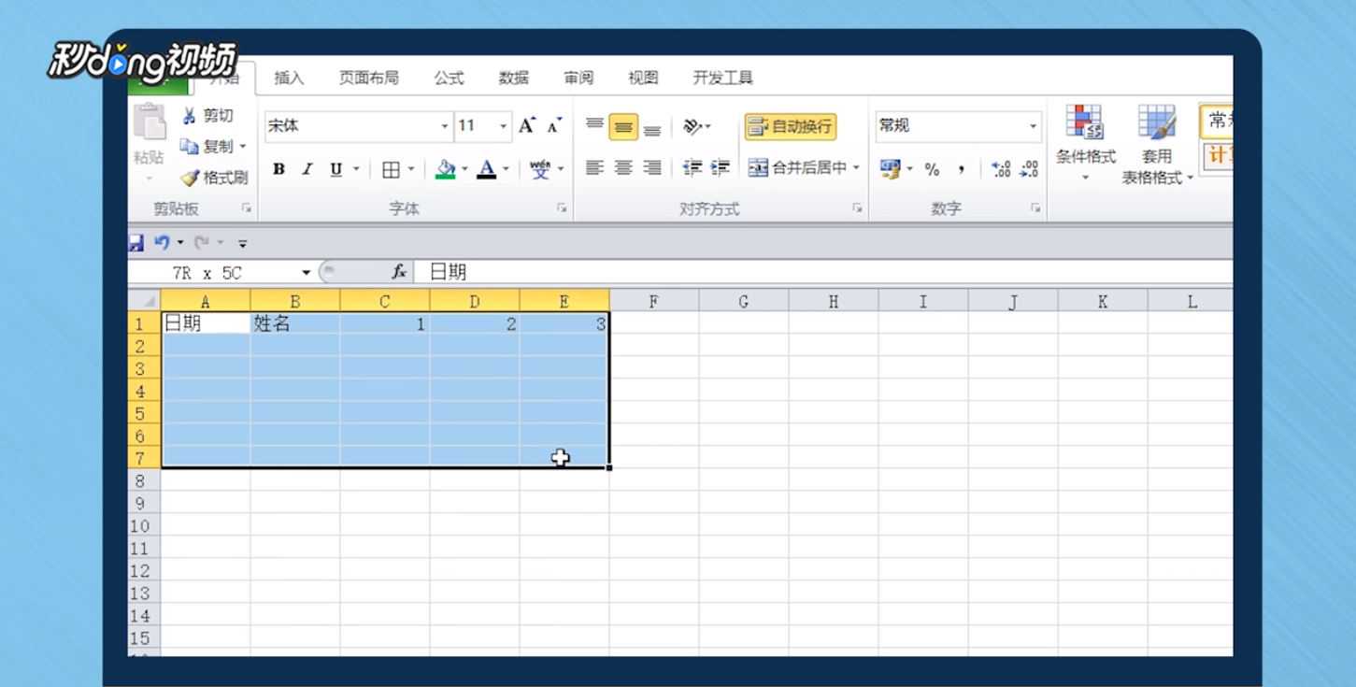This screenshot has width=1356, height=687.
Task: Open Copy dropdown arrow
Action: tap(243, 147)
